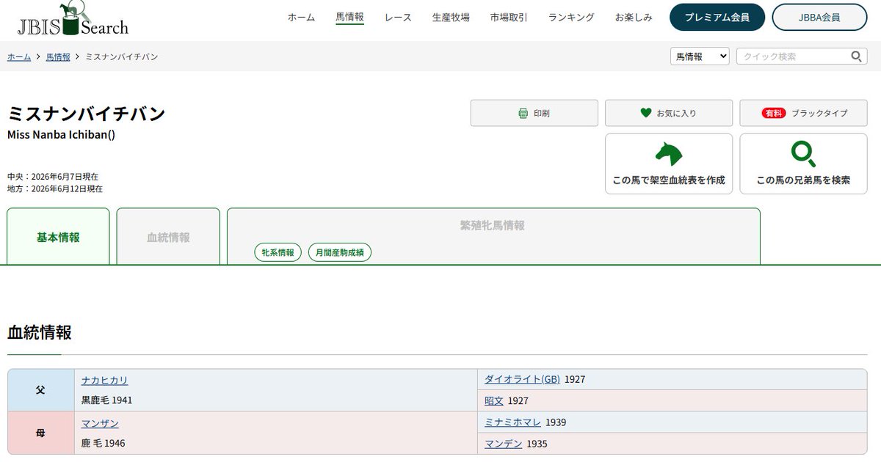Click the お気に入り button
Image resolution: width=881 pixels, height=462 pixels.
pyautogui.click(x=669, y=113)
